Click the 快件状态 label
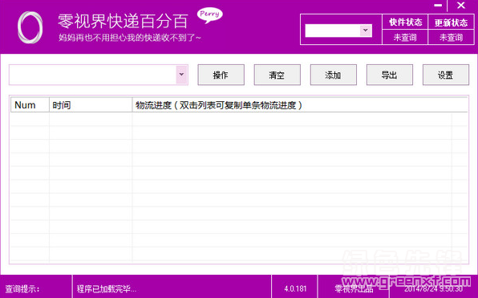Image resolution: width=478 pixels, height=298 pixels. [405, 22]
